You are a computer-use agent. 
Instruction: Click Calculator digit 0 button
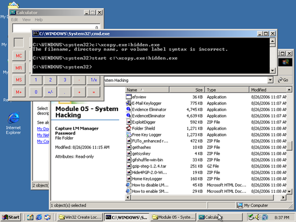pyautogui.click(x=36, y=92)
